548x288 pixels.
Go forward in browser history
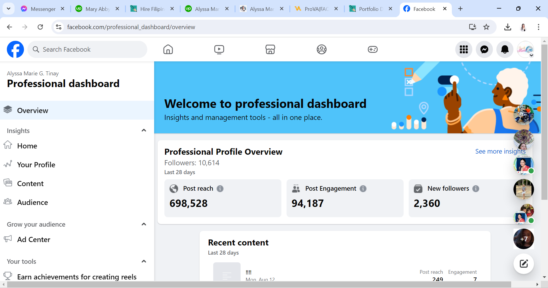(25, 27)
